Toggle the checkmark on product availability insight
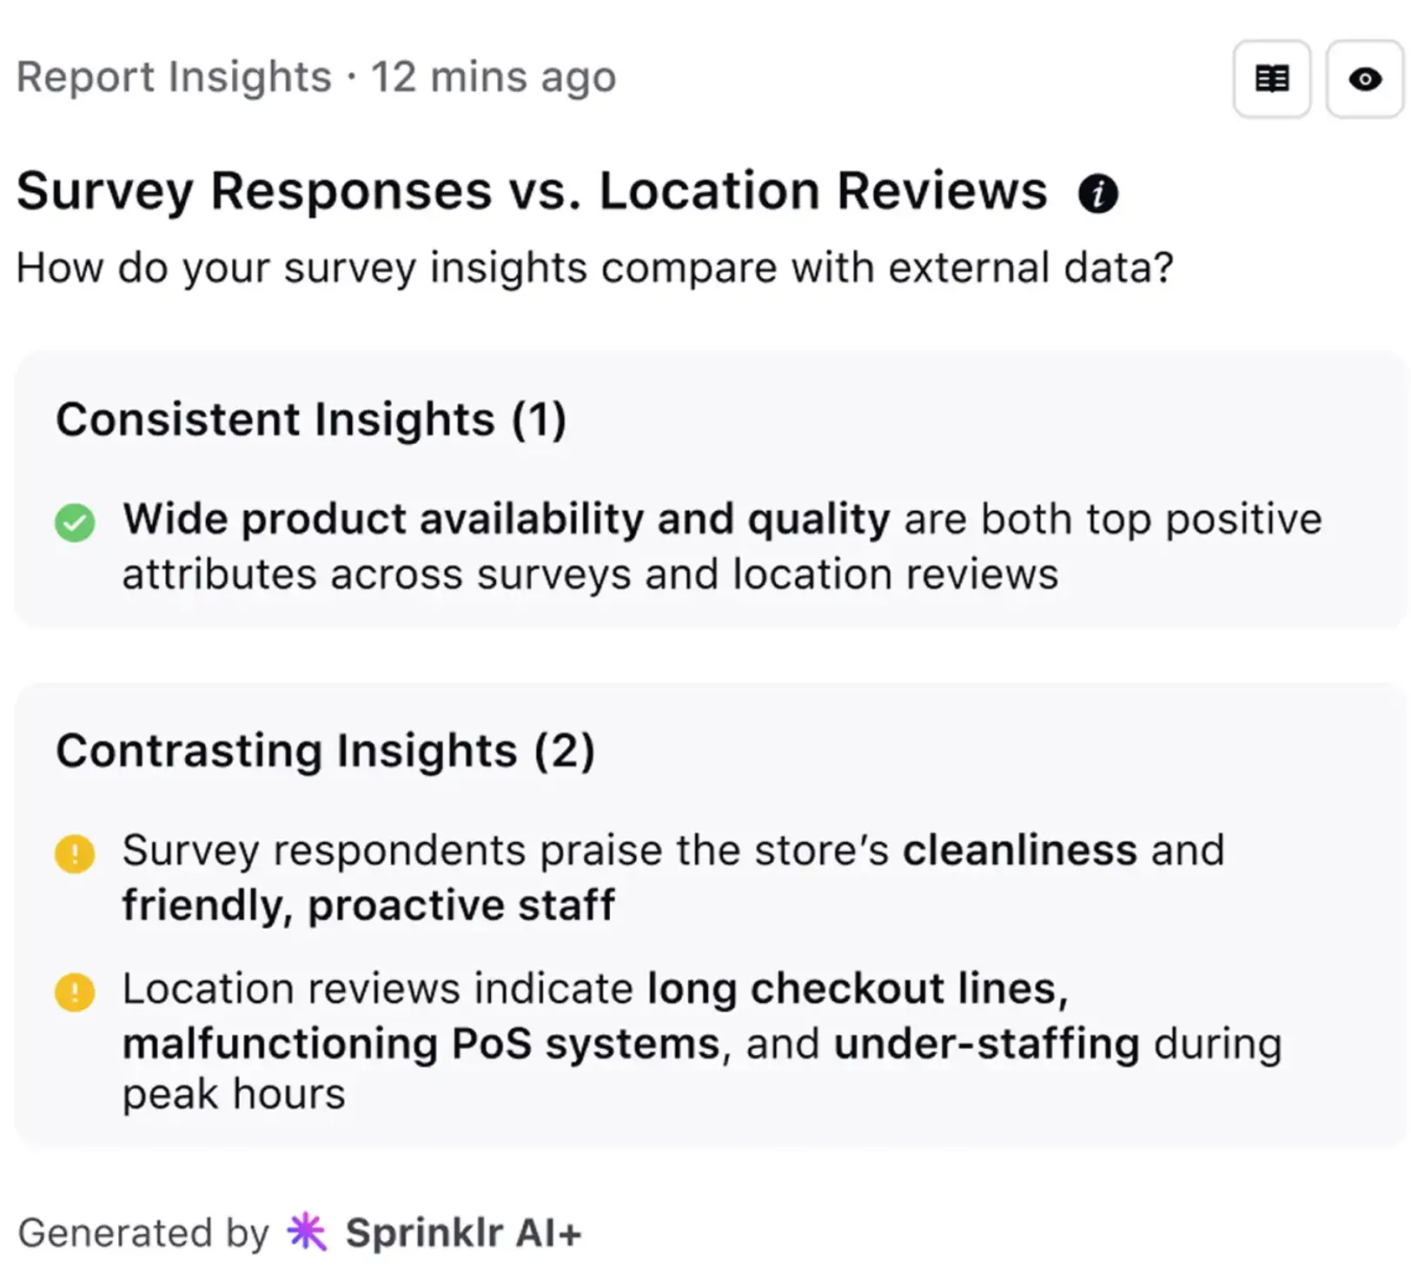1411x1267 pixels. 76,521
